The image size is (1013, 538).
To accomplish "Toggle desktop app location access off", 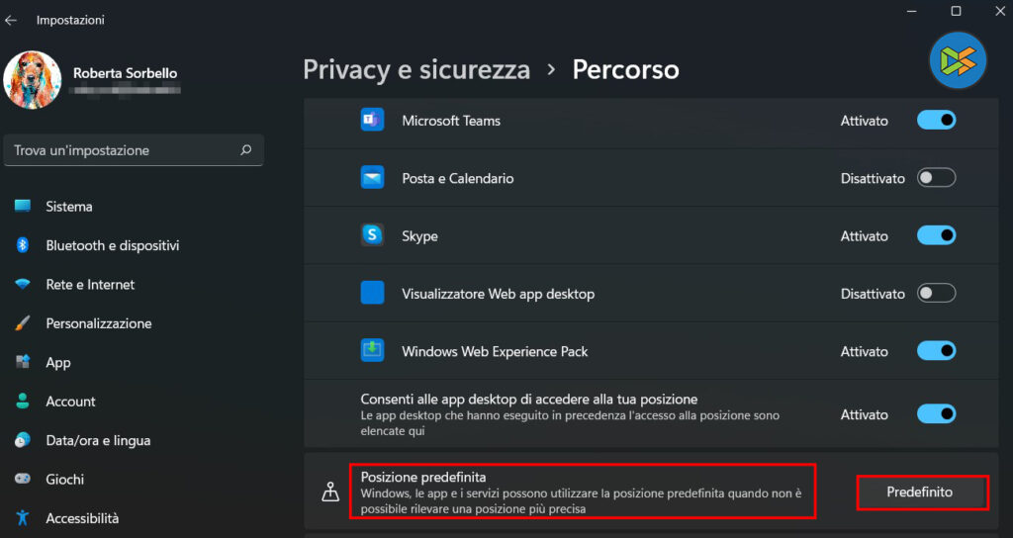I will click(x=936, y=413).
